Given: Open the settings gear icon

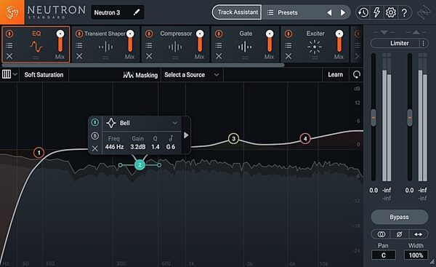Looking at the screenshot, I should pos(391,12).
